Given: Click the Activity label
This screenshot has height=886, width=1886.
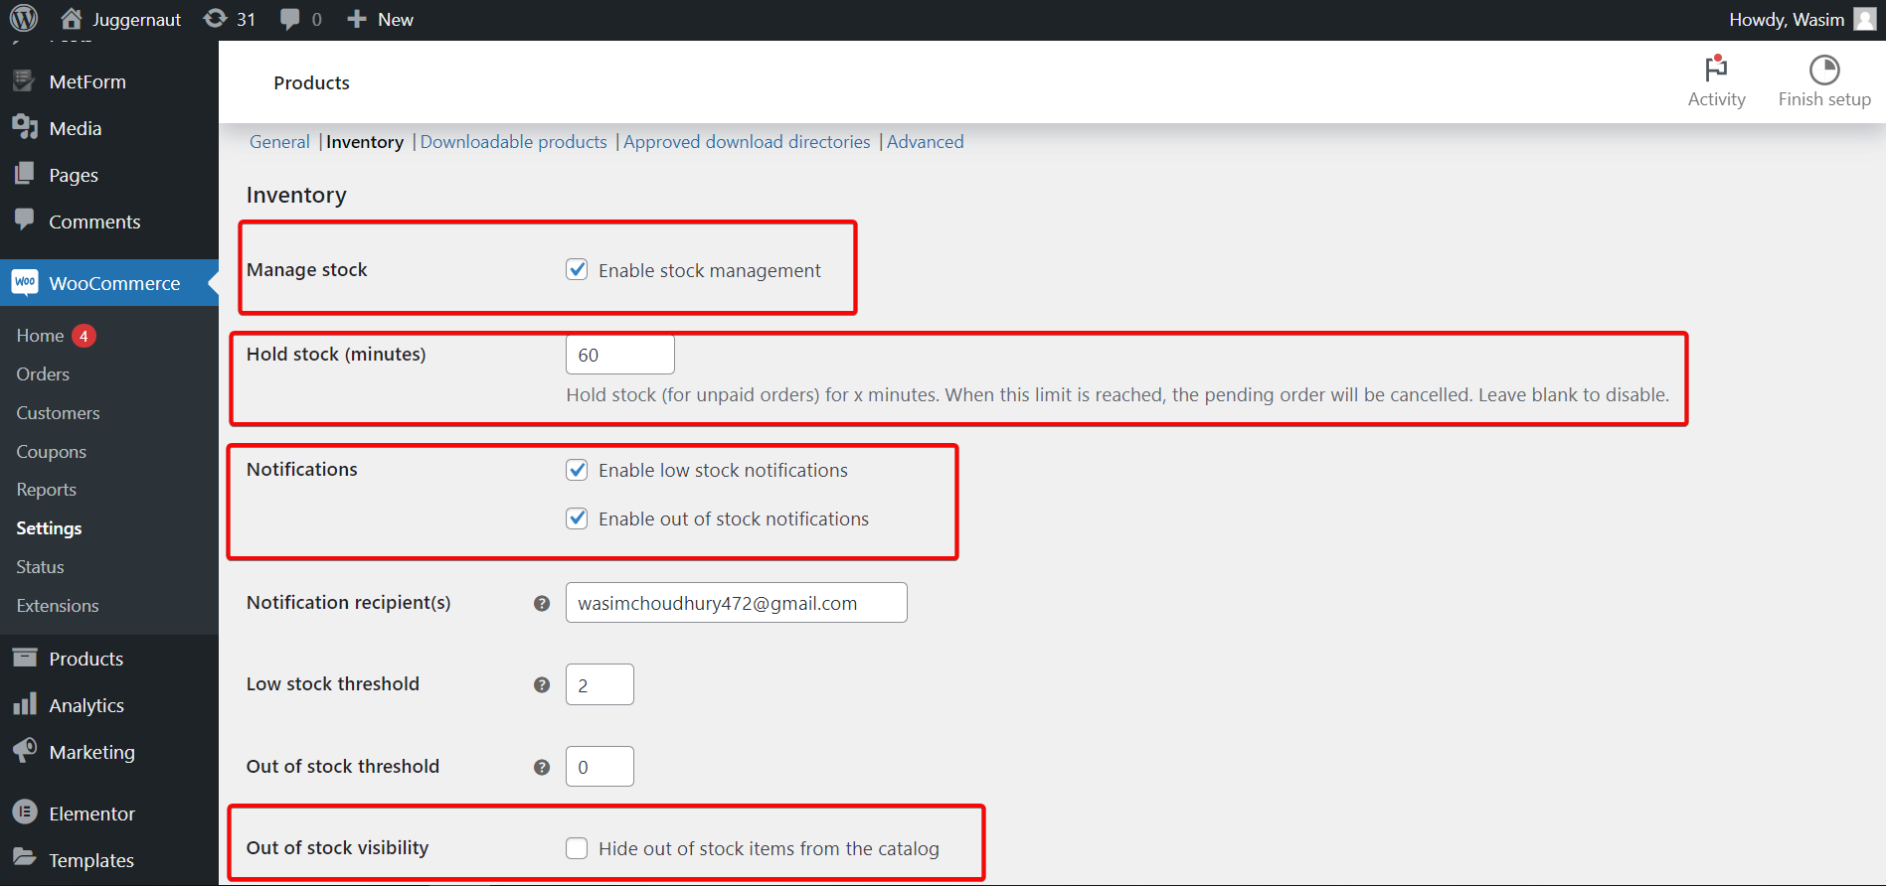Looking at the screenshot, I should point(1716,99).
